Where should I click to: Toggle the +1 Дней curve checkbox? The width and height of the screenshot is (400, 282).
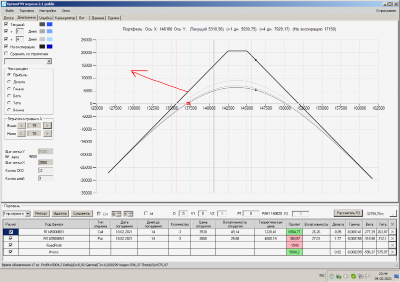tap(6, 31)
